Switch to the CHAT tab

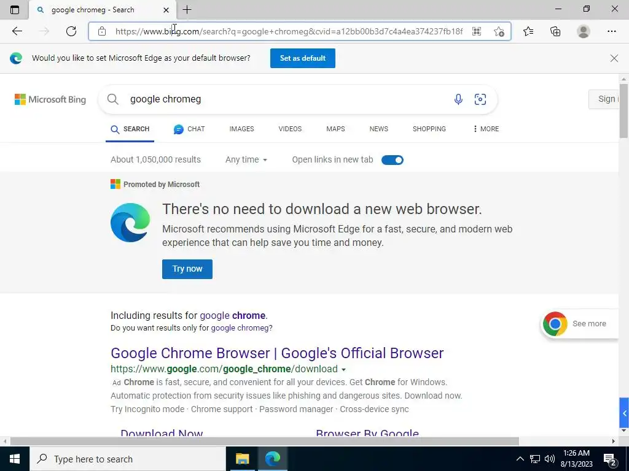(x=189, y=129)
